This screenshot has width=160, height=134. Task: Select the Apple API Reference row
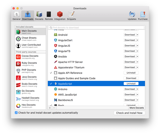(x=96, y=73)
